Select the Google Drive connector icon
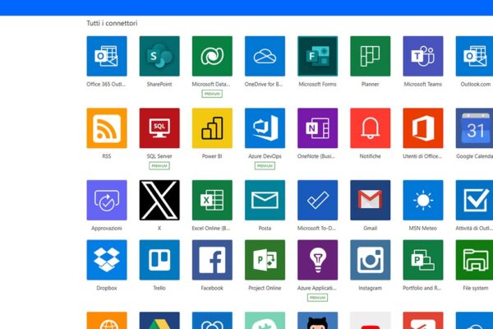The image size is (493, 329). pos(159,321)
